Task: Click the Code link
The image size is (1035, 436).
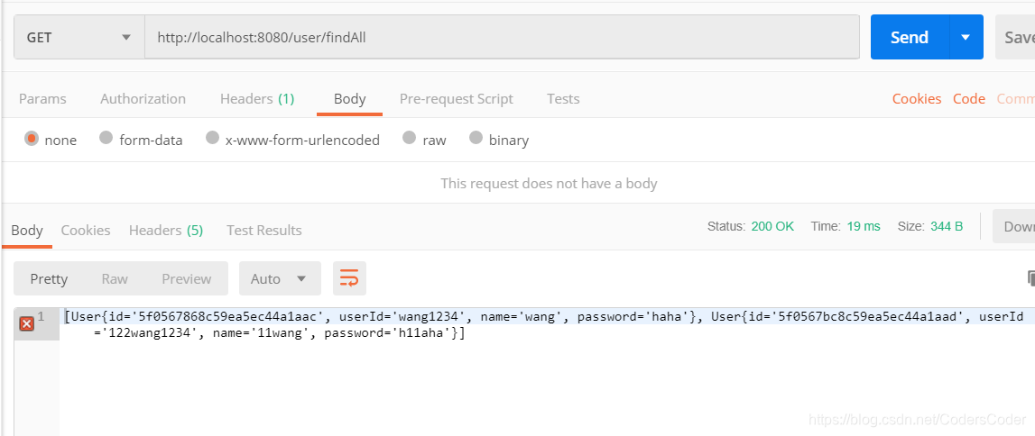Action: (969, 99)
